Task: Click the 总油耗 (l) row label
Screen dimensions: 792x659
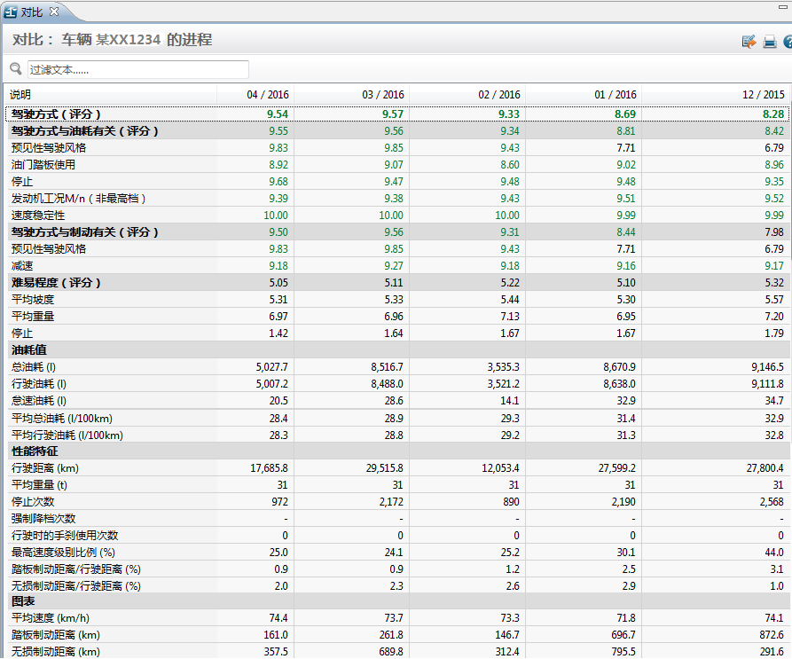Action: pos(34,367)
